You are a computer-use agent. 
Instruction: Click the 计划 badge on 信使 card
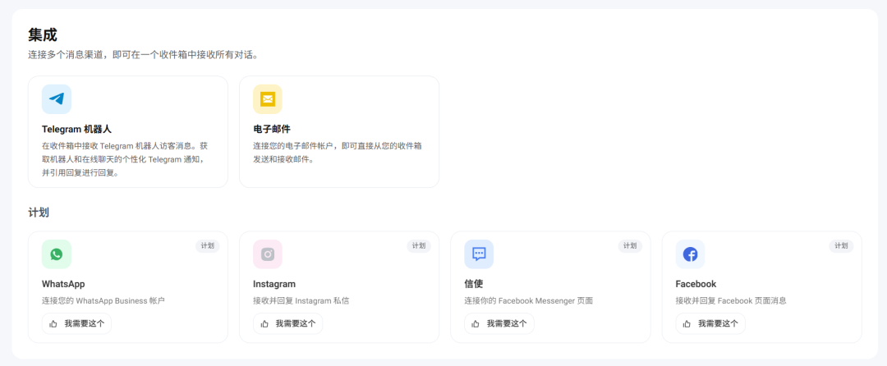(630, 245)
